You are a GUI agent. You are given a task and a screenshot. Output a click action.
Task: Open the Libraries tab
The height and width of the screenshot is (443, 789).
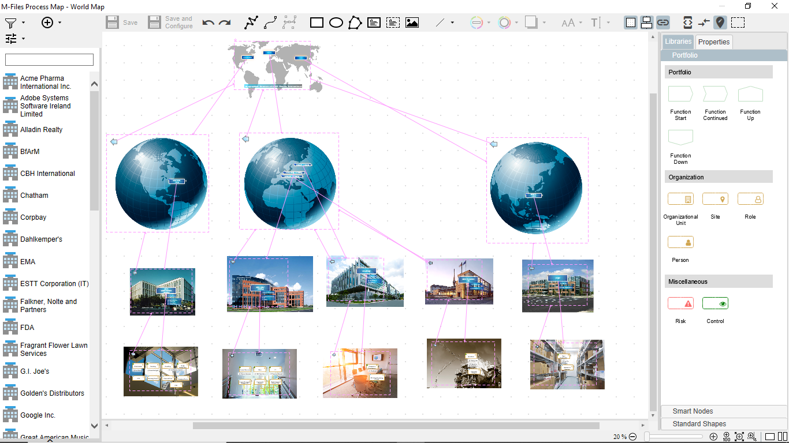pyautogui.click(x=678, y=42)
